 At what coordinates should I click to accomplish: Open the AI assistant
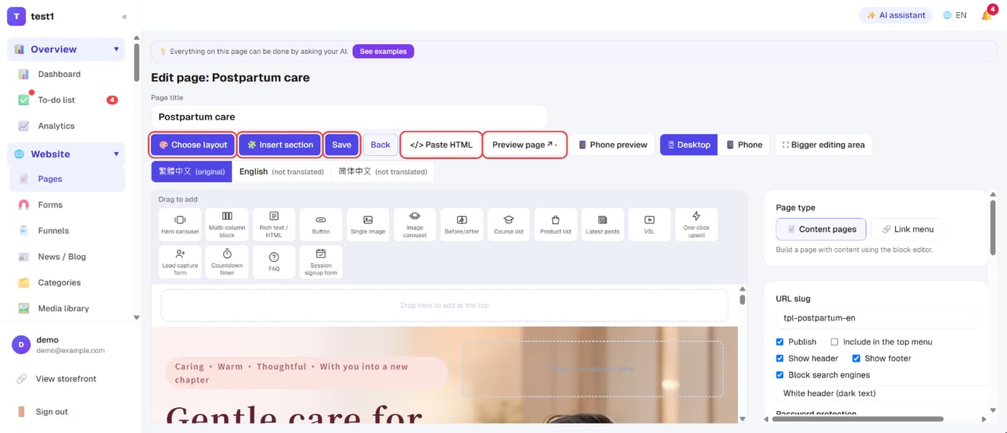coord(896,15)
